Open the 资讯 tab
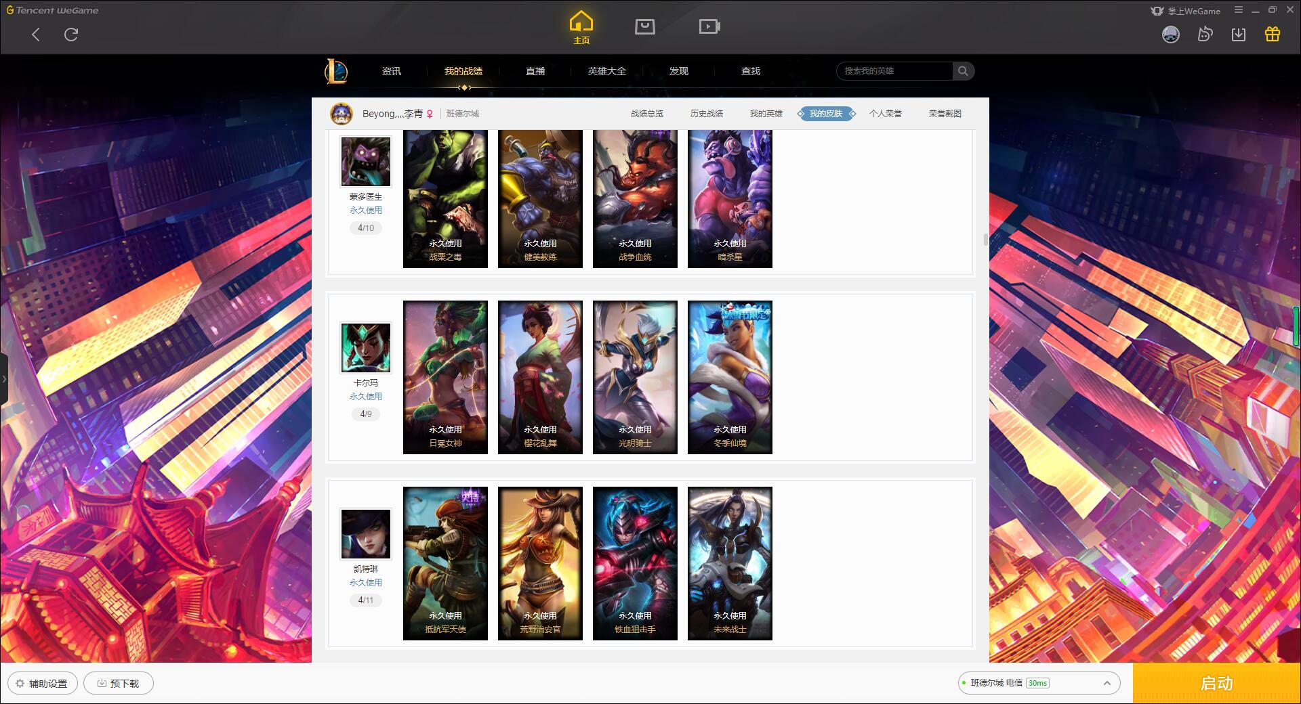The height and width of the screenshot is (704, 1301). (391, 71)
